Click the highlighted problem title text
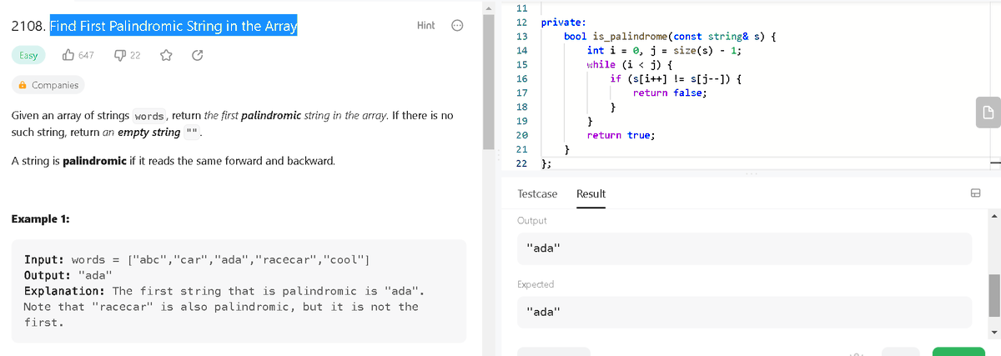 point(174,26)
